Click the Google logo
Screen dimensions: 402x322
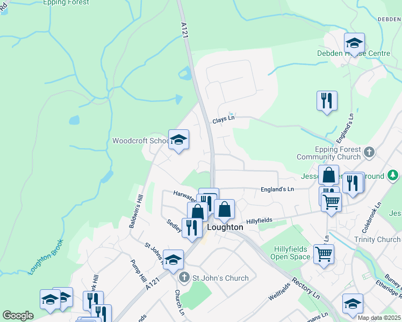(x=18, y=316)
